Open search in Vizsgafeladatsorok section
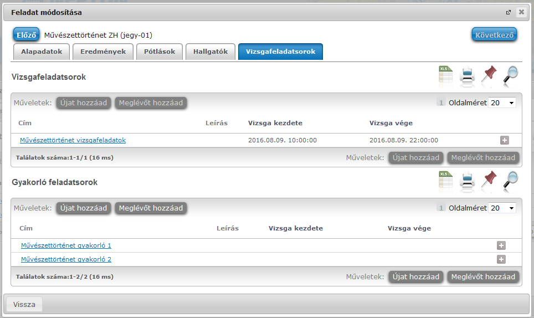 tap(511, 75)
